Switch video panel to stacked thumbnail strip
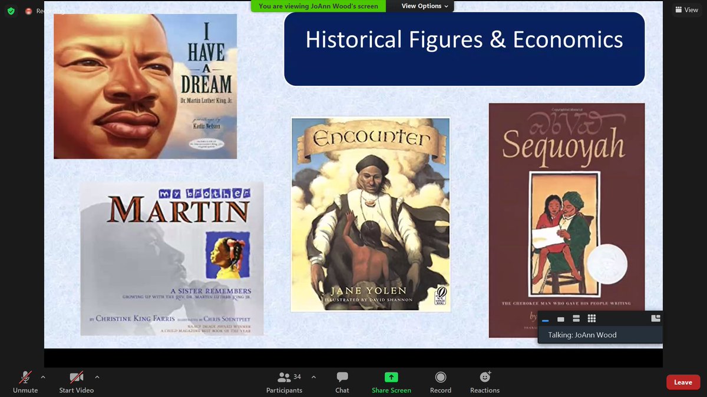The height and width of the screenshot is (397, 707). click(x=576, y=319)
